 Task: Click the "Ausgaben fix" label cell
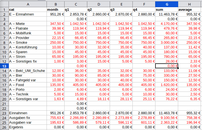(x=27, y=118)
